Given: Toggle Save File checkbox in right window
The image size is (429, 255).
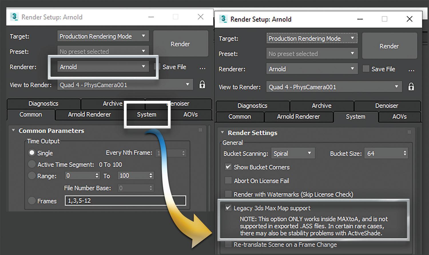Looking at the screenshot, I should tap(366, 68).
